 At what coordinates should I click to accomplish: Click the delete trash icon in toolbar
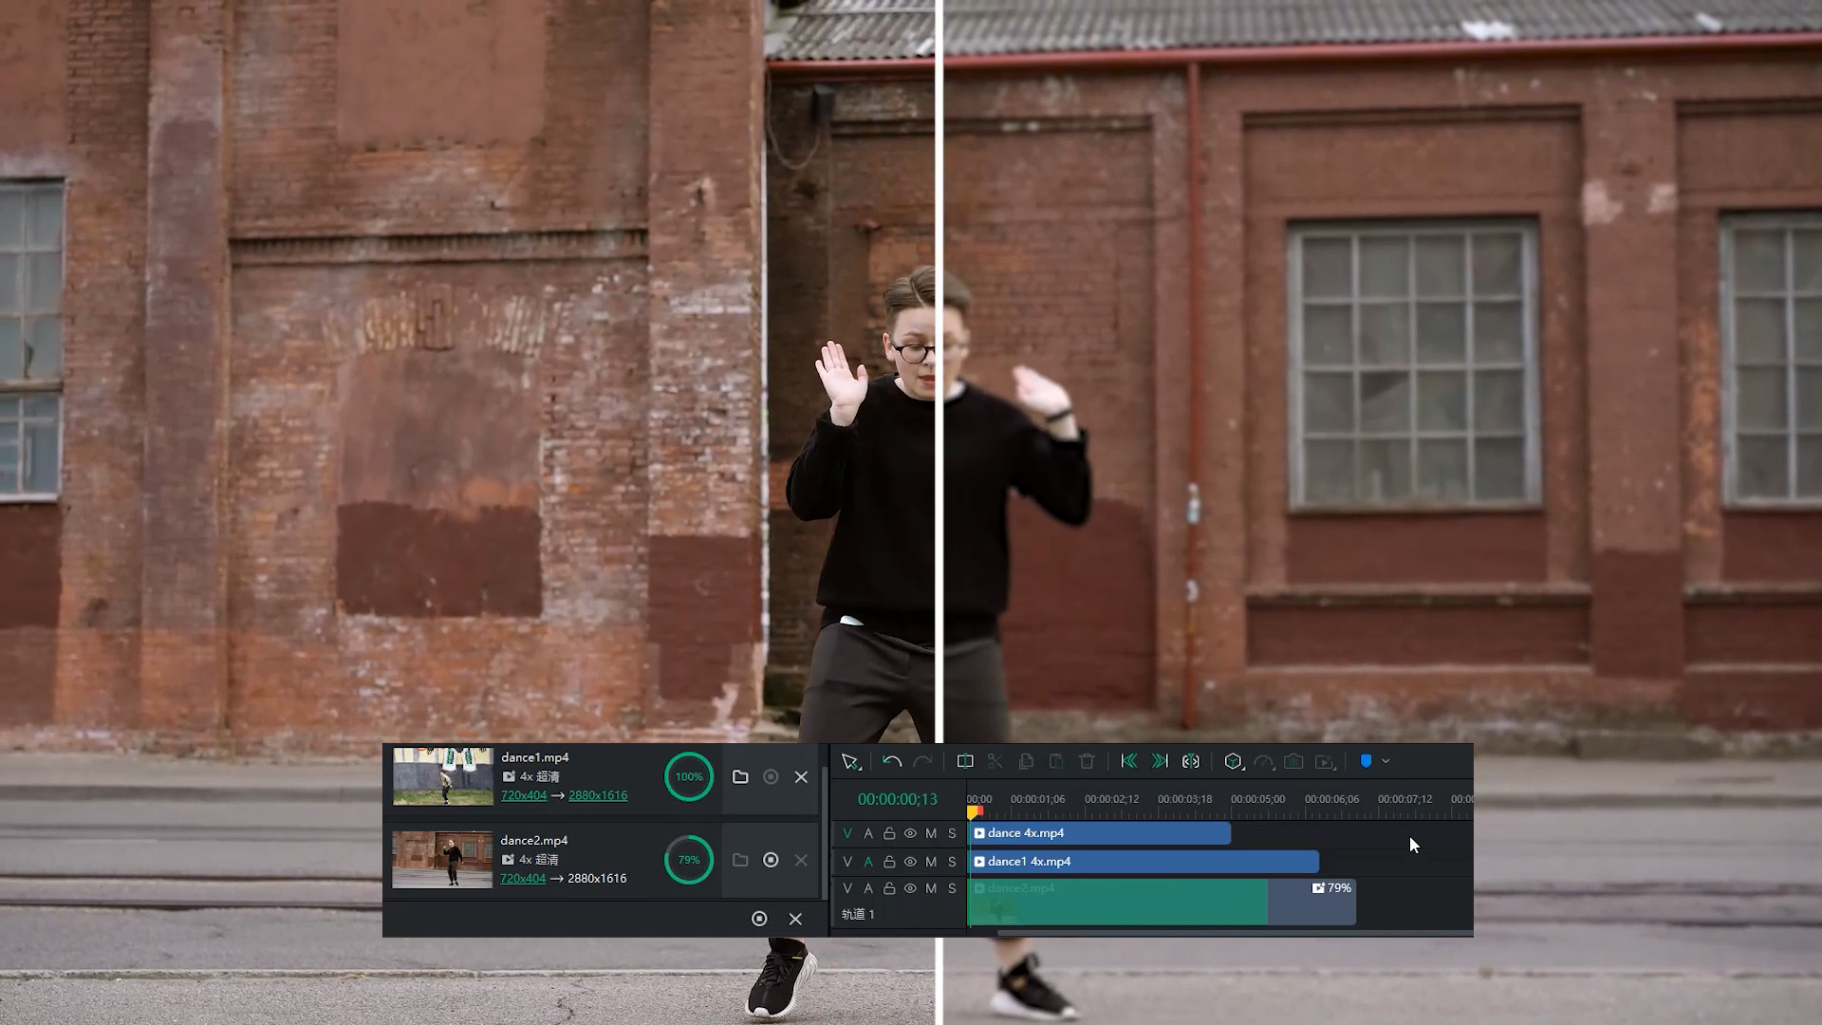(1087, 761)
